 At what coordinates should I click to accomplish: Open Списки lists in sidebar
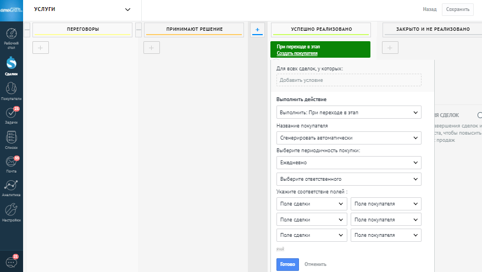(12, 140)
